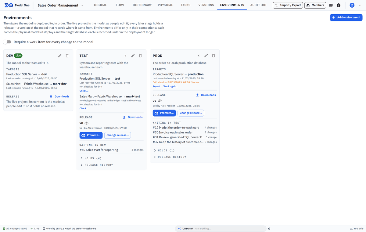Open work item #40 Sales Mart for reporting
The width and height of the screenshot is (366, 232).
coord(111,150)
